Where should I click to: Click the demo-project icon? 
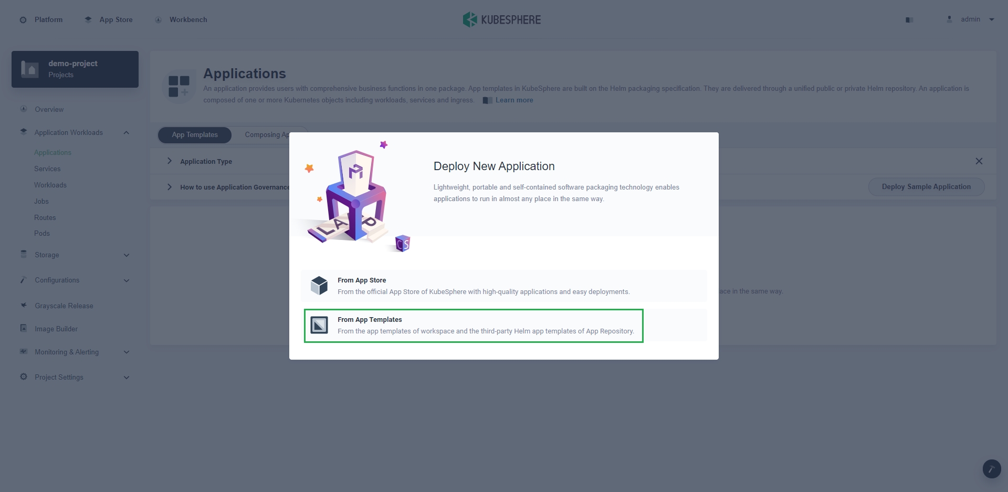click(x=30, y=69)
